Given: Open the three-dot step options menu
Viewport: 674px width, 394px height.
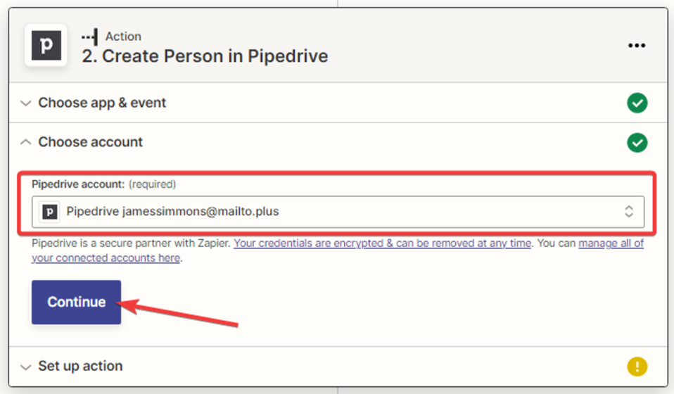Looking at the screenshot, I should click(636, 46).
